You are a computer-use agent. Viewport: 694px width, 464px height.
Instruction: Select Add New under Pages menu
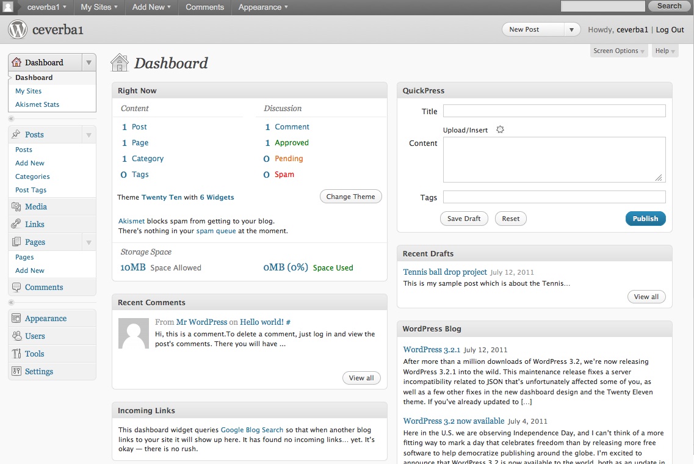pos(30,270)
